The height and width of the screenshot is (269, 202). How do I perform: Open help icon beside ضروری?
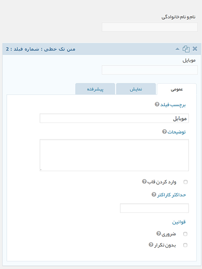coord(159,234)
